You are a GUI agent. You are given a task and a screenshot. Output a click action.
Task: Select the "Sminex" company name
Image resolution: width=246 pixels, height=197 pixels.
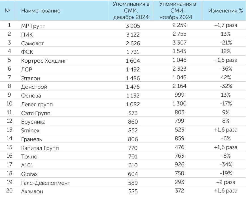30,131
